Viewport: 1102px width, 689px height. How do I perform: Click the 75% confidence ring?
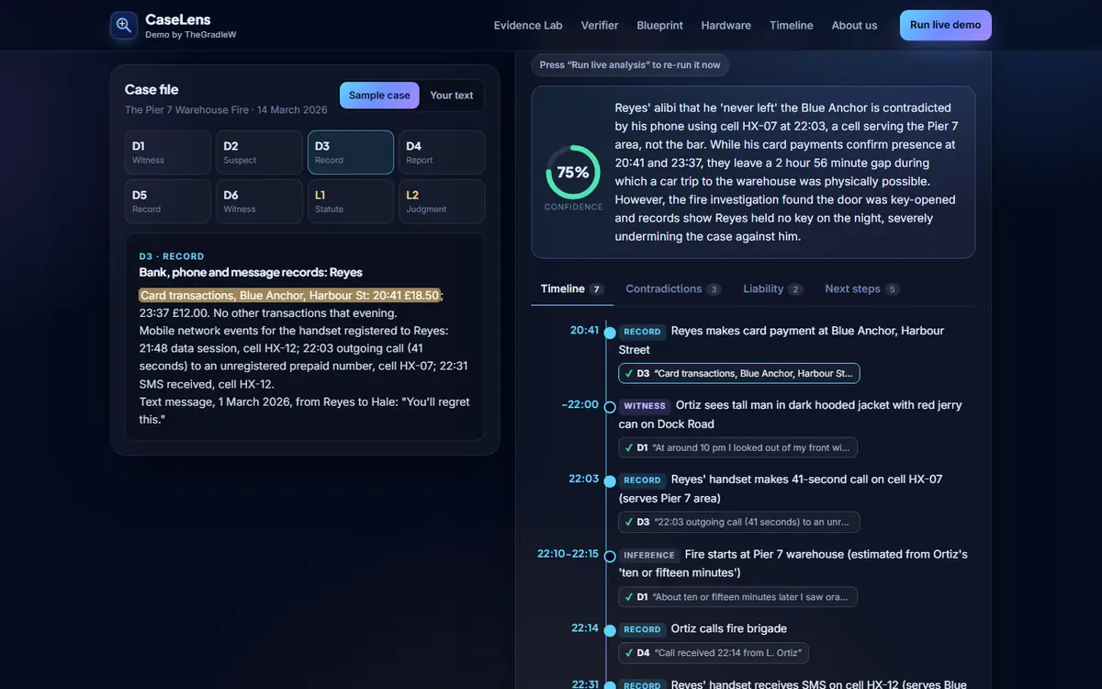pos(573,173)
